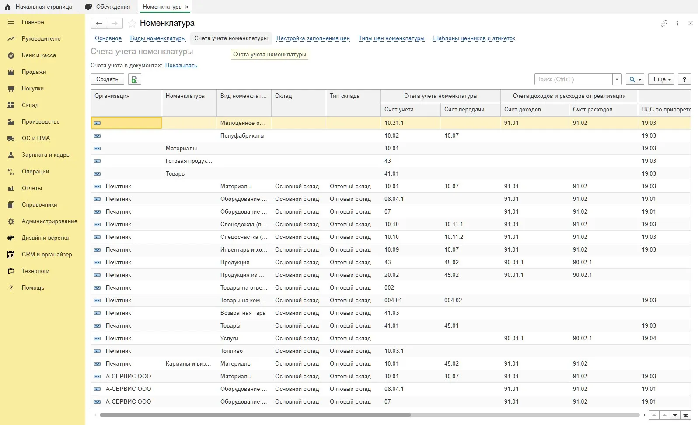The height and width of the screenshot is (425, 698).
Task: Open Справочники in the sidebar
Action: pos(39,205)
